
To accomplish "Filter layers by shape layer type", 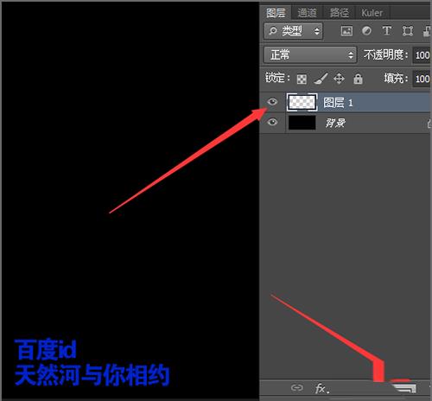I will pos(408,30).
